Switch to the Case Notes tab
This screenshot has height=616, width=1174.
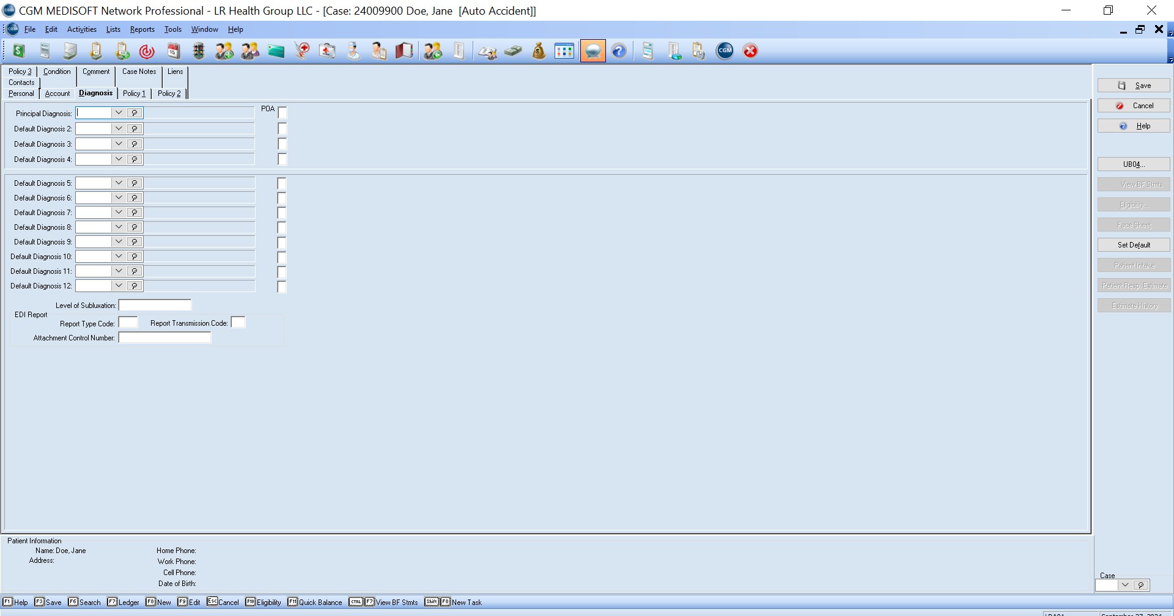click(139, 71)
